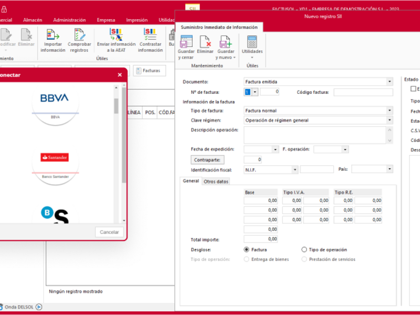Tick the checkbox under Estado

pos(413,89)
